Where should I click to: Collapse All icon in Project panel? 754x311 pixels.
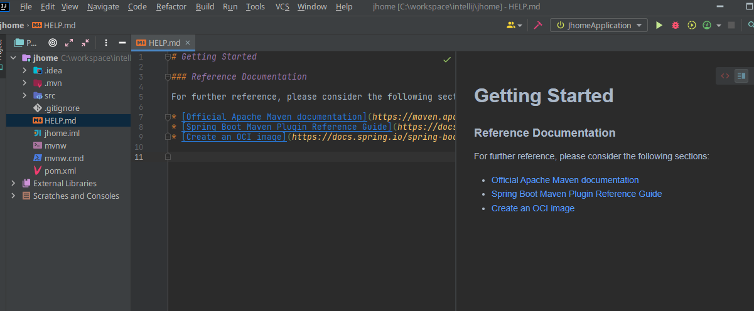tap(85, 43)
